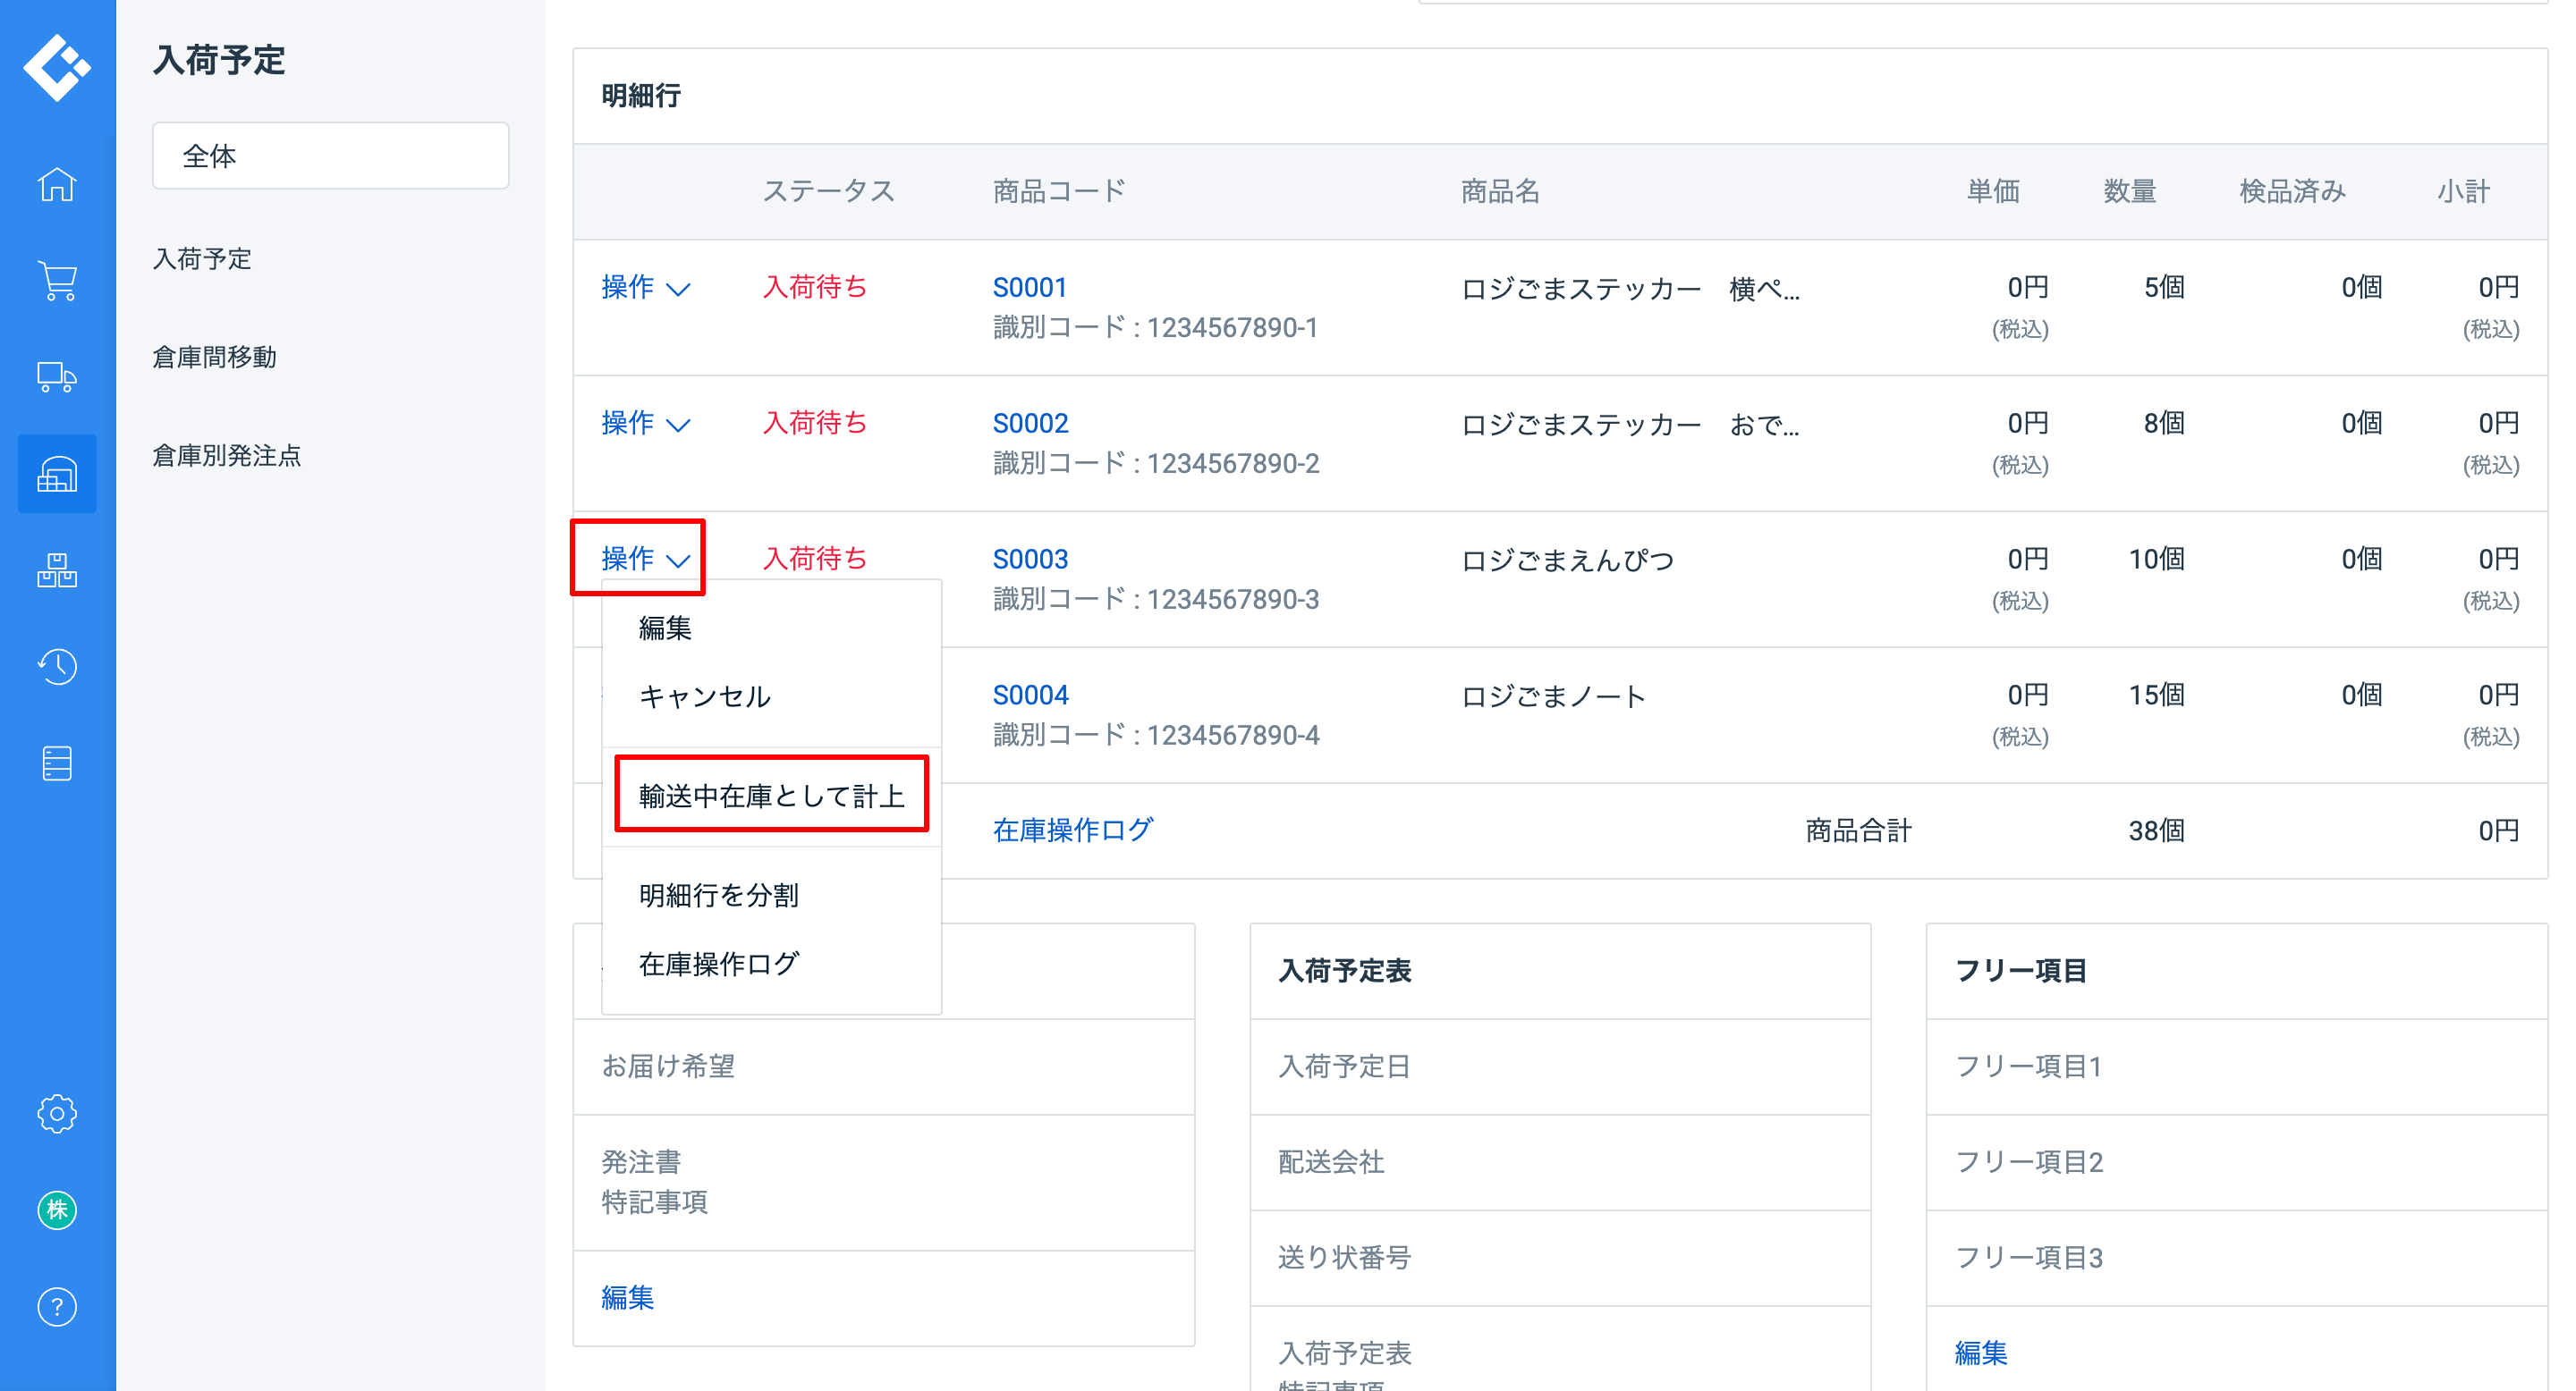Expand 操作 dropdown for S0001 row
Screen dimensions: 2576x1391
pos(645,288)
